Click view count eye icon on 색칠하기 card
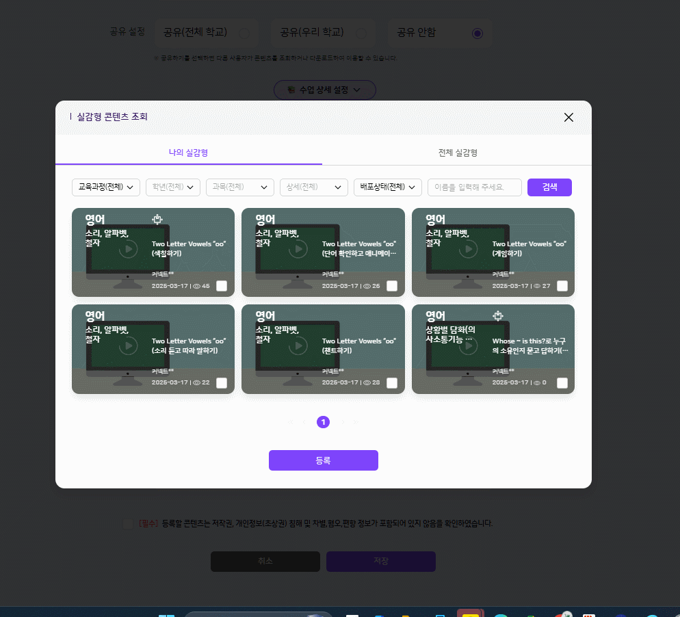The height and width of the screenshot is (617, 680). point(196,286)
